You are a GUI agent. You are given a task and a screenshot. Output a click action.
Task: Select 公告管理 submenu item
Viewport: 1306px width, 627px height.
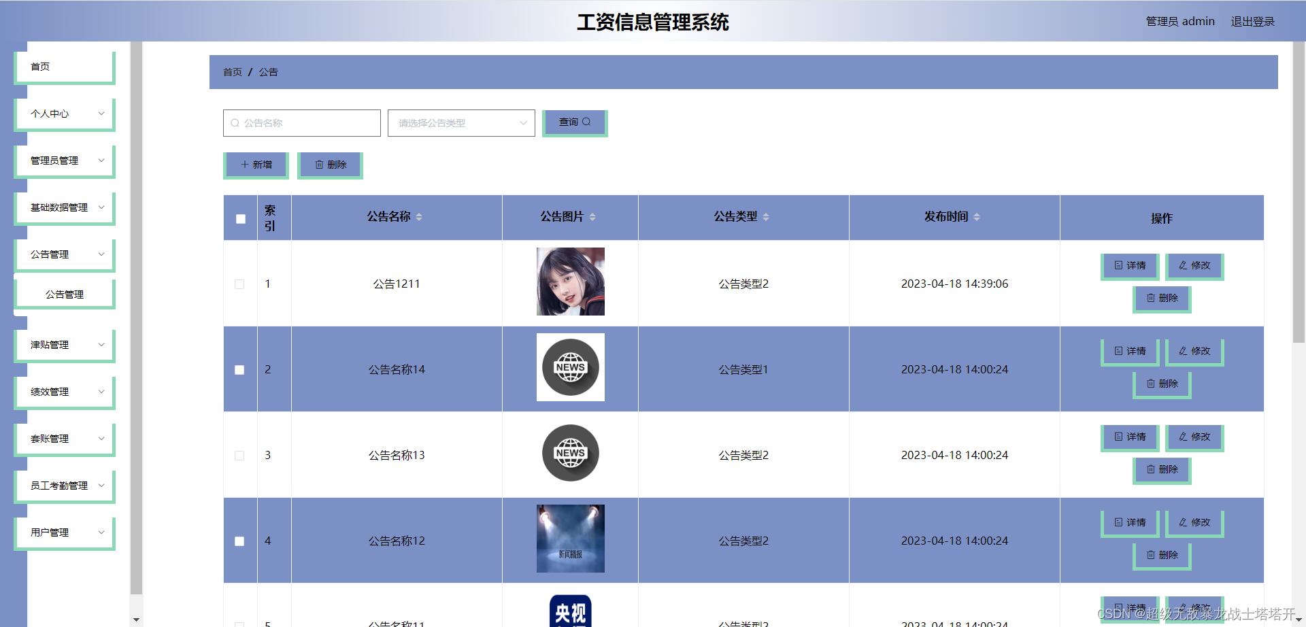pyautogui.click(x=65, y=294)
